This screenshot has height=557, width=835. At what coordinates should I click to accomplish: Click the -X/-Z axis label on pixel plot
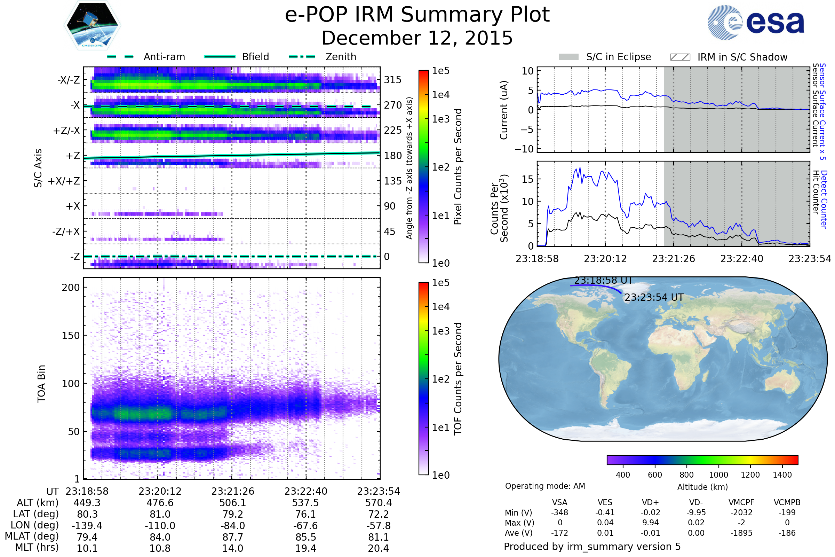pyautogui.click(x=69, y=80)
